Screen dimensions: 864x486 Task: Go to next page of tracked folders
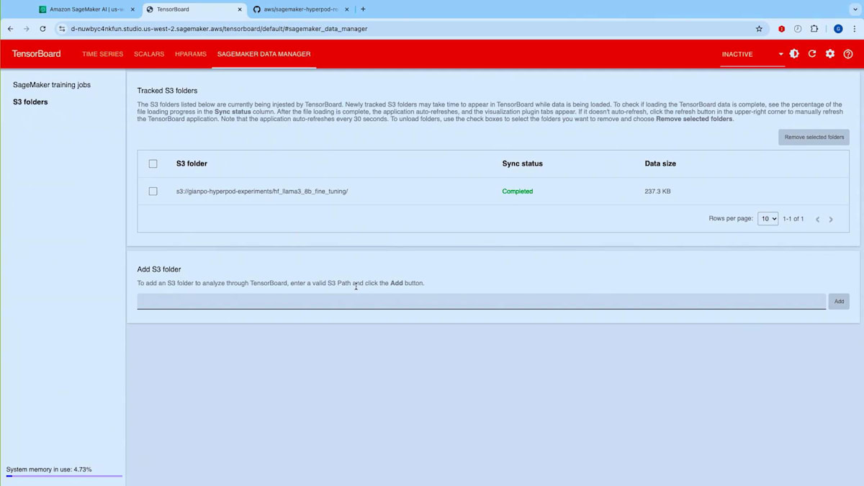click(x=831, y=219)
